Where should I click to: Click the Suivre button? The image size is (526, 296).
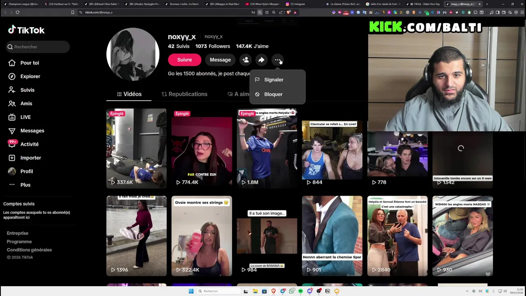pyautogui.click(x=185, y=60)
